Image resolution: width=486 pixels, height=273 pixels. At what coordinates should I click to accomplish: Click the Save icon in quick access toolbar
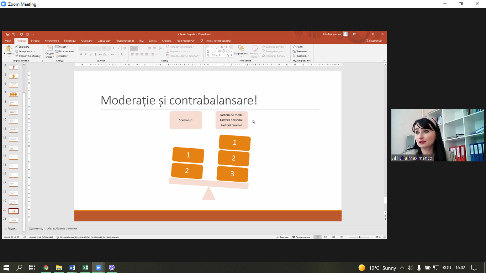click(8, 34)
